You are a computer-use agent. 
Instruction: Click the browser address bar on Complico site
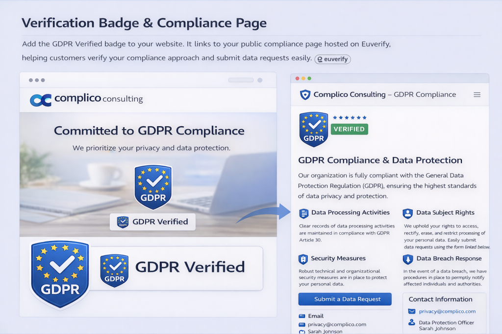(241, 80)
